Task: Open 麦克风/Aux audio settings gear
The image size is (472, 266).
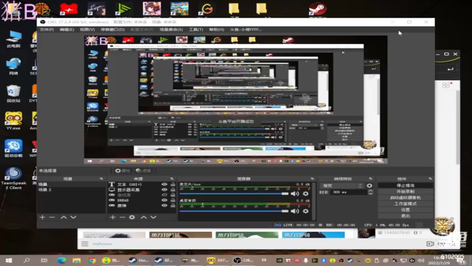Action: 306,194
